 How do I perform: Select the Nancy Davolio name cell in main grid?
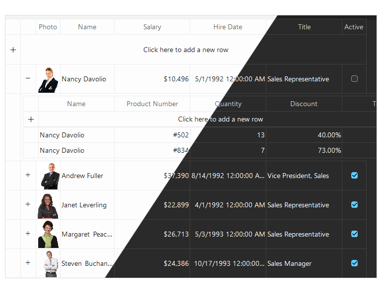[87, 79]
